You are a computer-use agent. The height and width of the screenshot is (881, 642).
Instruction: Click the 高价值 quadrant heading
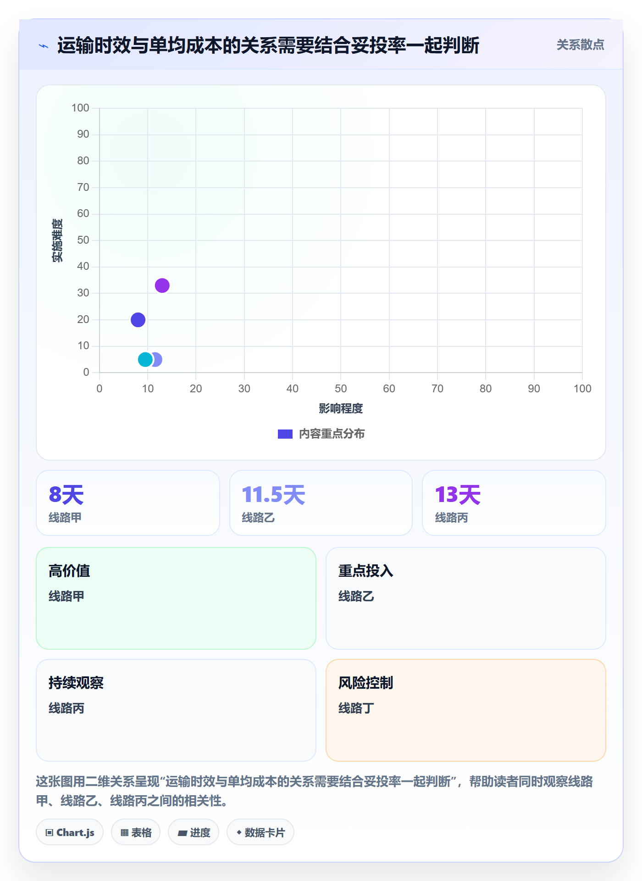click(69, 571)
